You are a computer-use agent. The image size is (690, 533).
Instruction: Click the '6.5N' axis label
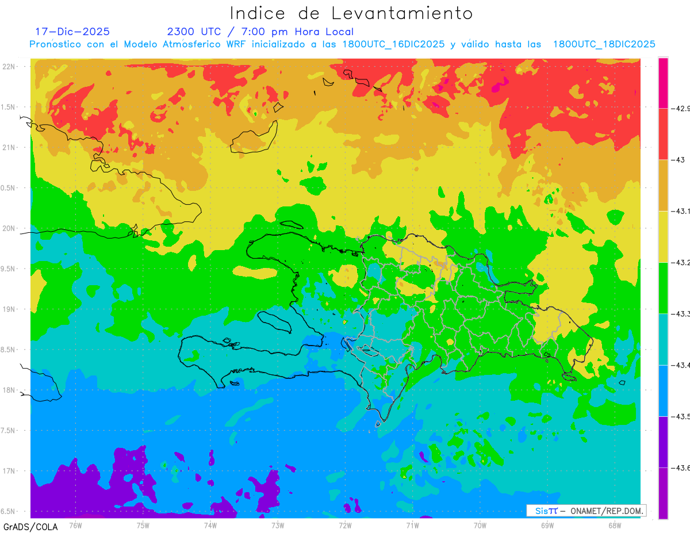tap(9, 511)
